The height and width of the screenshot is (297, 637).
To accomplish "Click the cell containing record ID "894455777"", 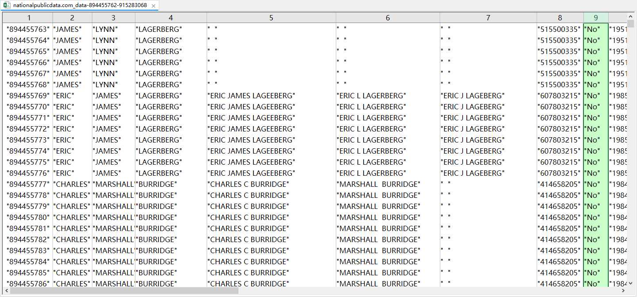I will tap(29, 184).
